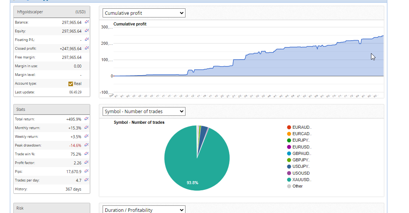Show the Total return chart icon
409x213 pixels.
(87, 119)
